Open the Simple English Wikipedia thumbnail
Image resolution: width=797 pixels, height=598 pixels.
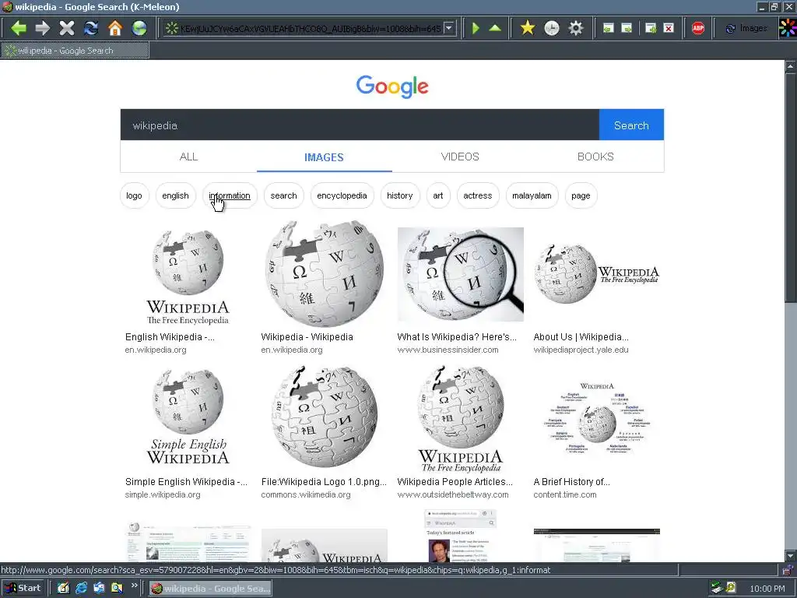[x=188, y=417]
